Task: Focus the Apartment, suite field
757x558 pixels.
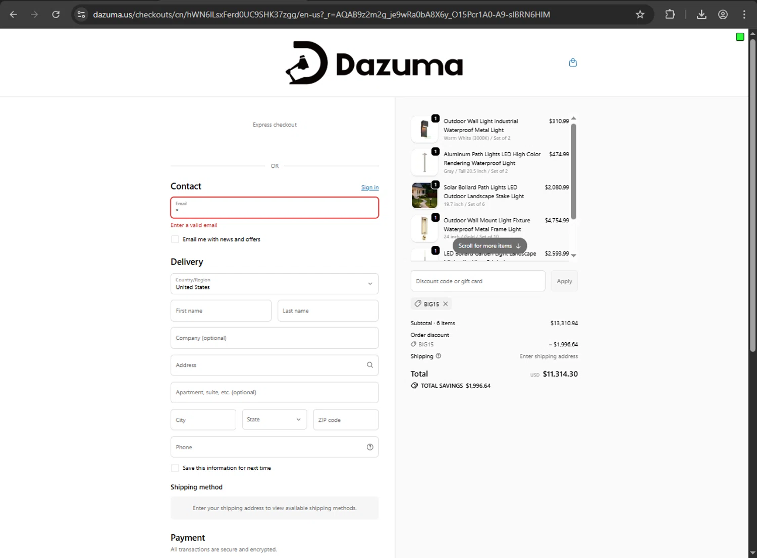Action: (x=275, y=392)
